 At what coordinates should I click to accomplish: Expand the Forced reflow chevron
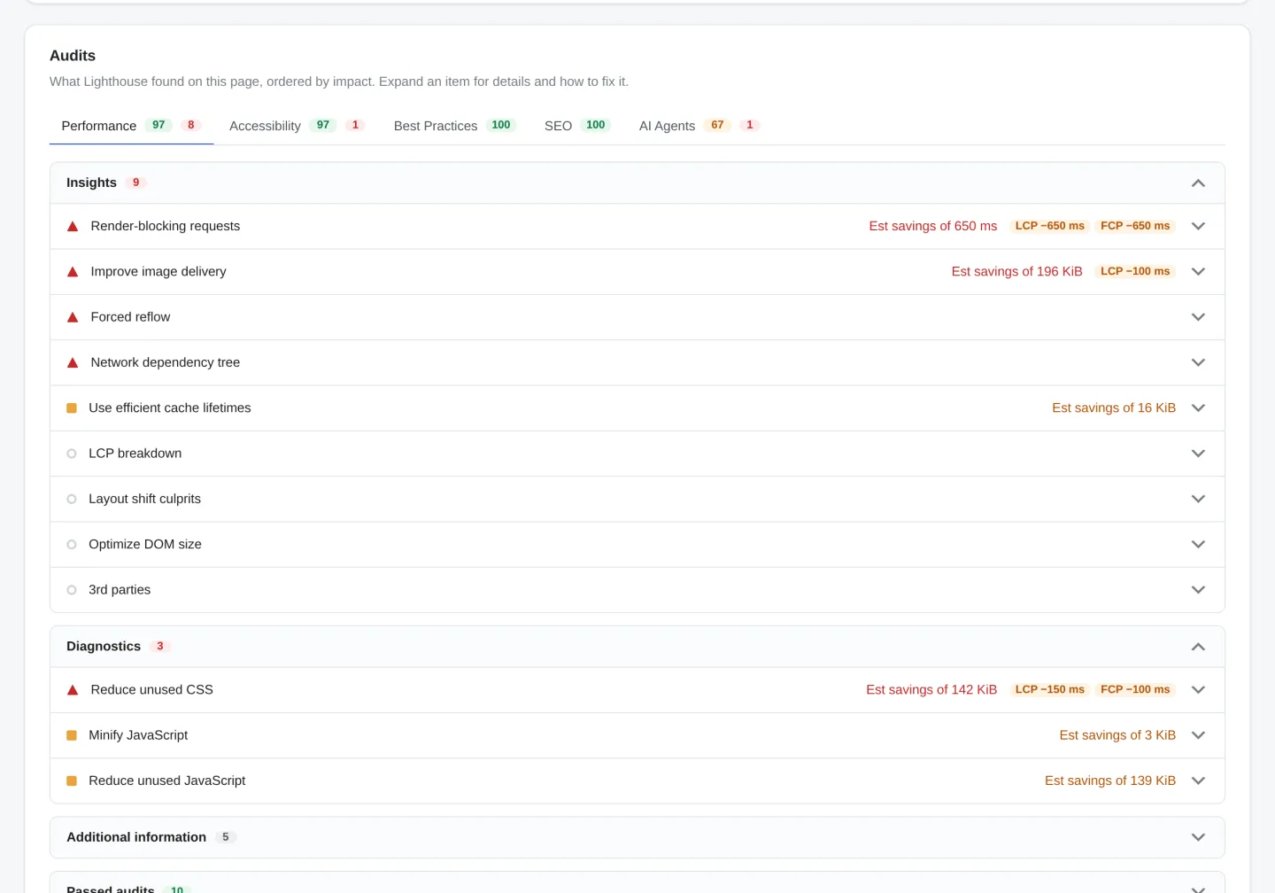coord(1198,317)
